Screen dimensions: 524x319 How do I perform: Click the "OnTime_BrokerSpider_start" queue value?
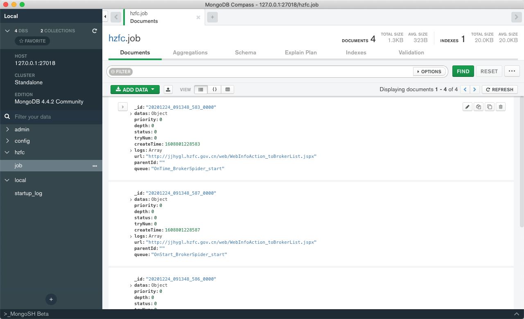[188, 168]
